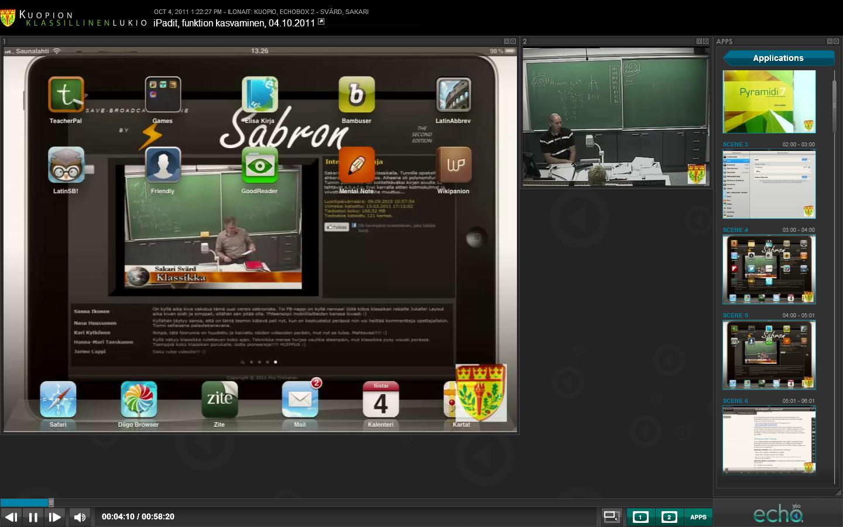Pause the lecture playback
Image resolution: width=843 pixels, height=527 pixels.
tap(33, 517)
